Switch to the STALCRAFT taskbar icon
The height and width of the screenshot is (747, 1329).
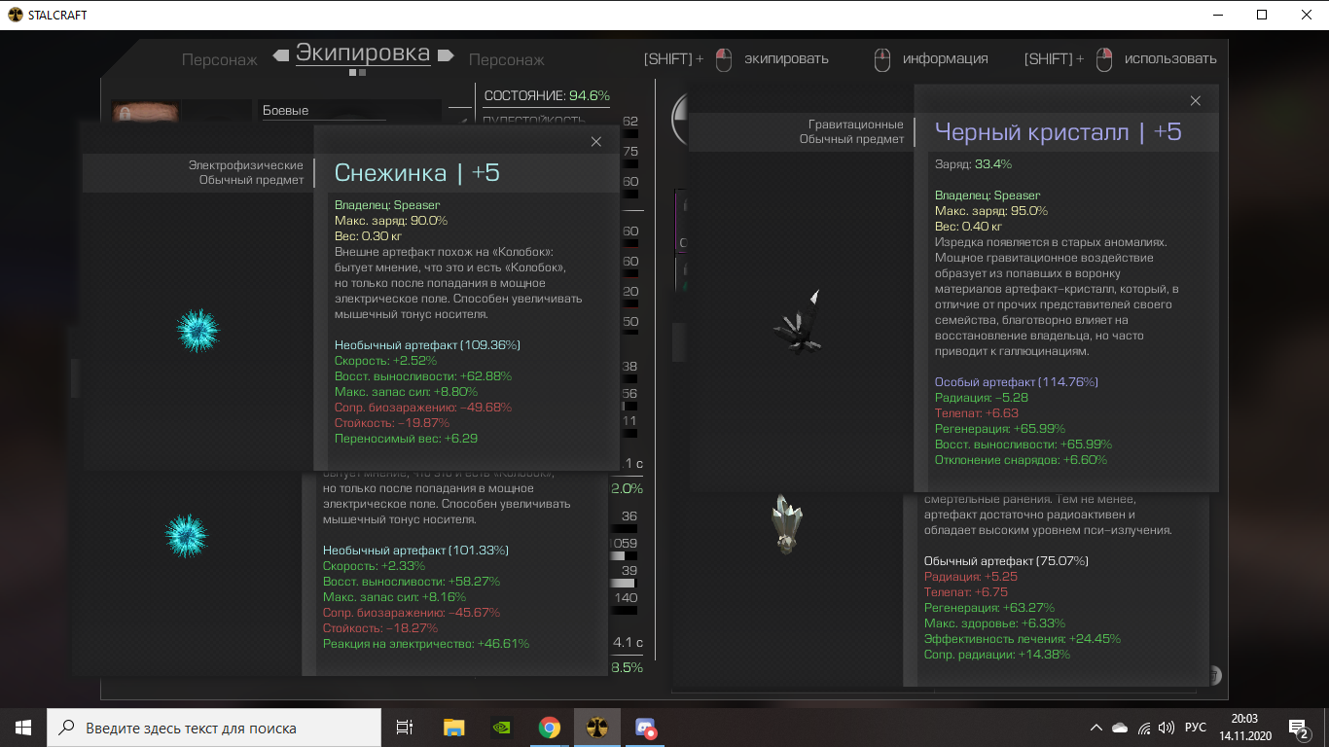(596, 728)
